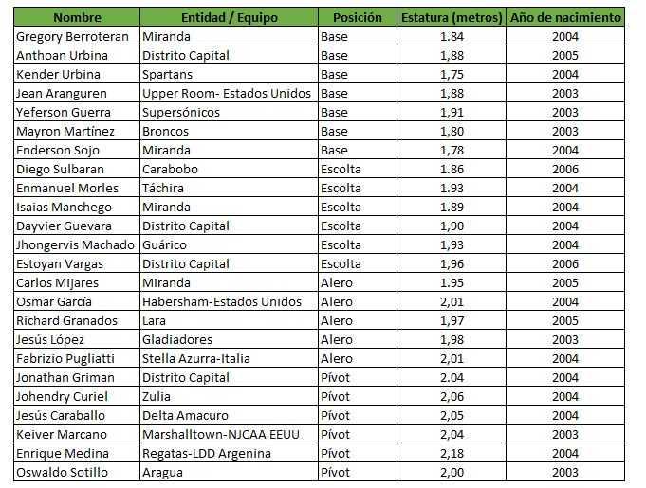The image size is (646, 488).
Task: Click the Marshalltown-NJCAA EEUU cell
Action: [x=229, y=434]
